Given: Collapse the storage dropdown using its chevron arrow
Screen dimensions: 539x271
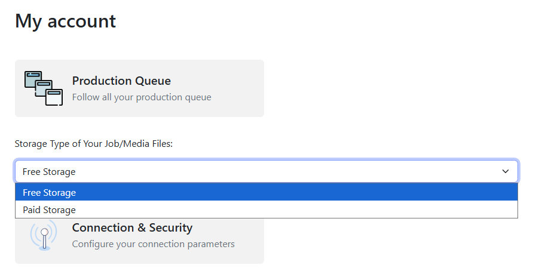Looking at the screenshot, I should [506, 171].
